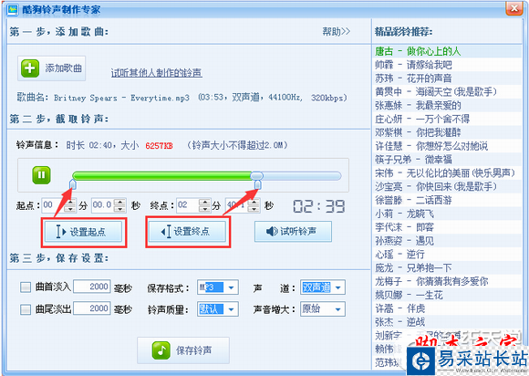Click the 保存铃声 button label
529x376 pixels.
193,350
